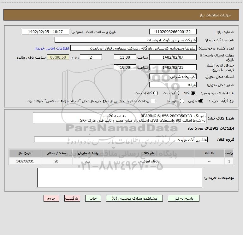Image resolution: width=243 pixels, height=235 pixels.
Task: Click the اطلاعات کالاهای مورد نیاز heading
Action: [x=210, y=128]
